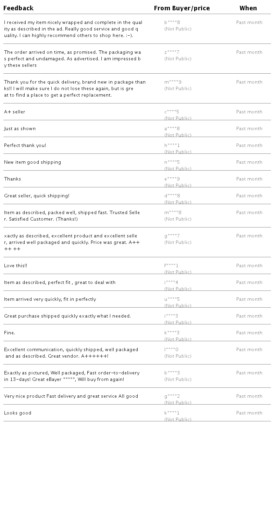
Task: Click on buyer m****9
Action: tap(173, 82)
